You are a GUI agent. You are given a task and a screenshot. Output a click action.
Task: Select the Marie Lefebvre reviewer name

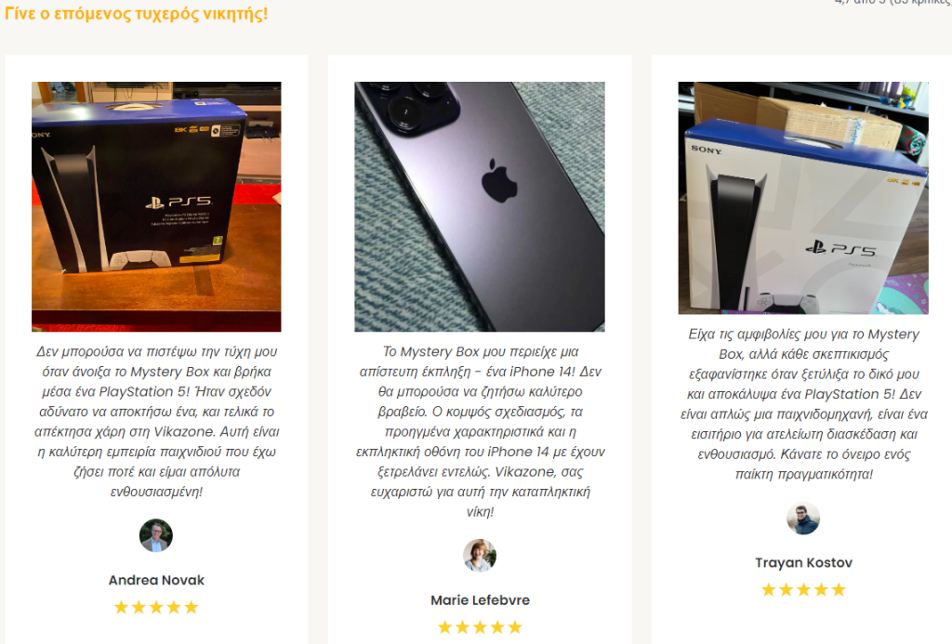tap(480, 600)
